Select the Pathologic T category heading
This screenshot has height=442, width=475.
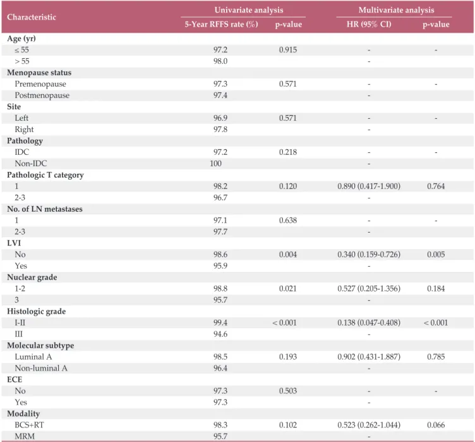click(45, 175)
